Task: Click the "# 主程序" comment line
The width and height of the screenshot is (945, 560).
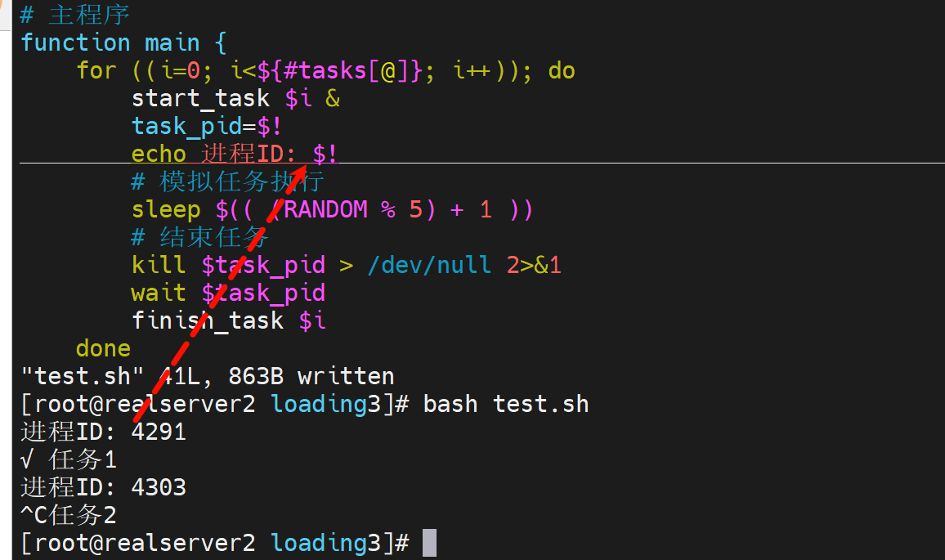Action: tap(75, 15)
